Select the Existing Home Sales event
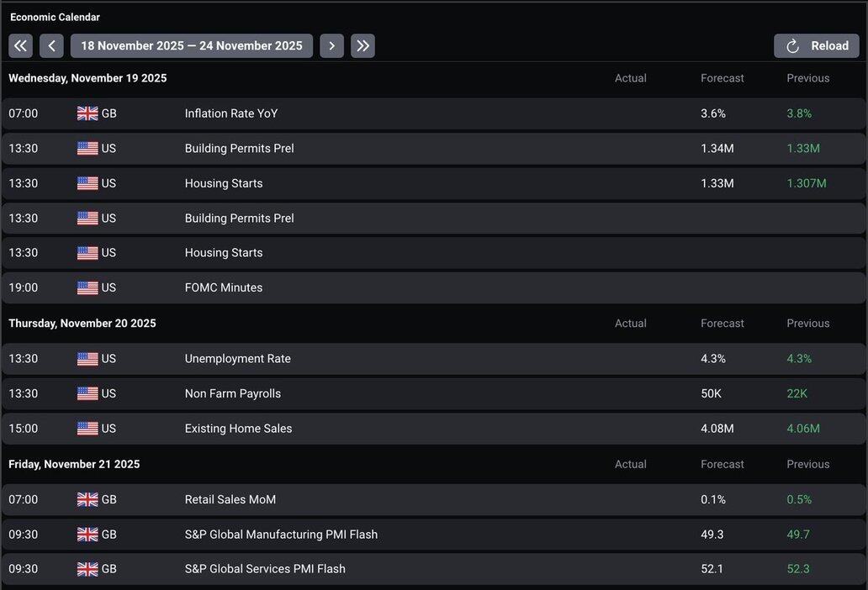The image size is (868, 590). point(239,429)
